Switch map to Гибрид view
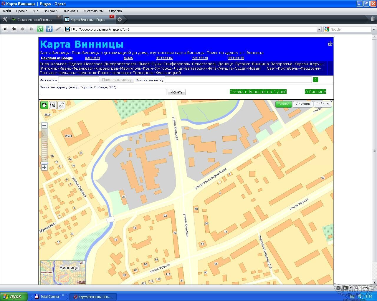 coord(323,104)
